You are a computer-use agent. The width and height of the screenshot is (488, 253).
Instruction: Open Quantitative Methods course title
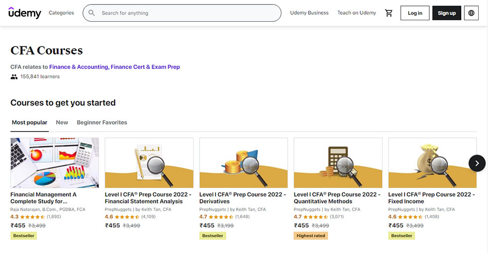337,198
